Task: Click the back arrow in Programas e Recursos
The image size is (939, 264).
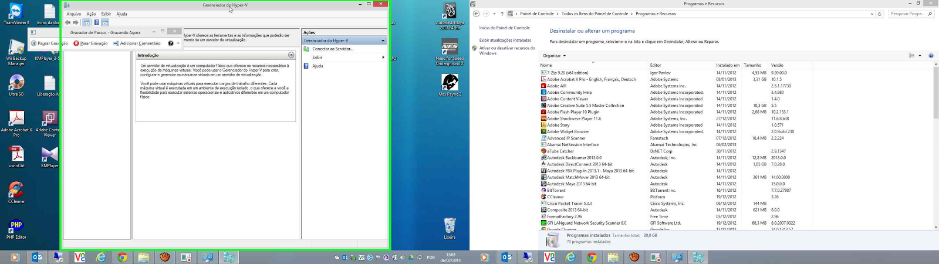Action: point(476,13)
